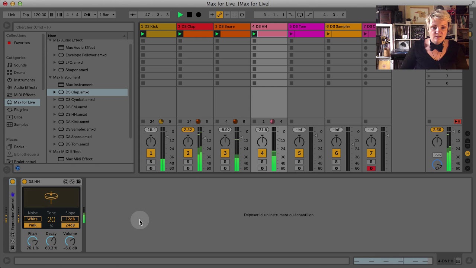Collapse the Max Instrument folder
Image resolution: width=476 pixels, height=268 pixels.
(50, 77)
